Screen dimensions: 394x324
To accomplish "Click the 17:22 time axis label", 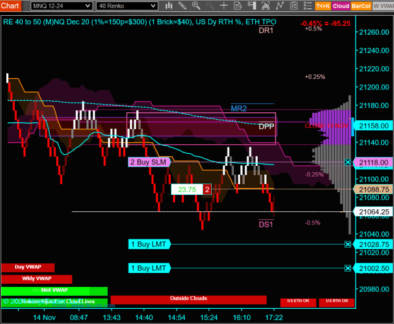I will [274, 318].
